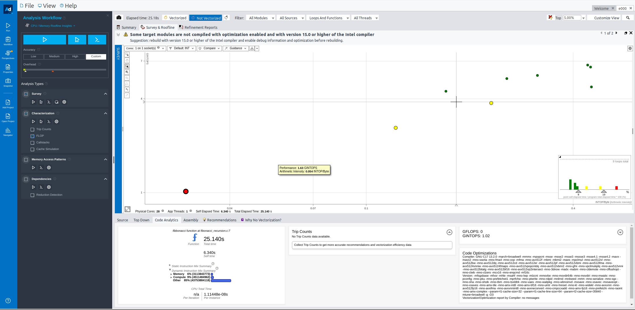Click the Overhead slider track
This screenshot has height=310, width=635.
pos(65,70)
